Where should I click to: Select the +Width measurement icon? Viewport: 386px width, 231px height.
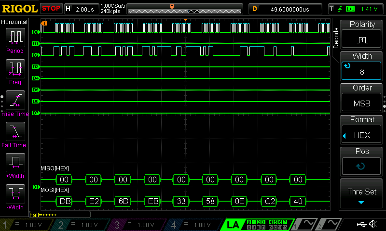point(14,164)
